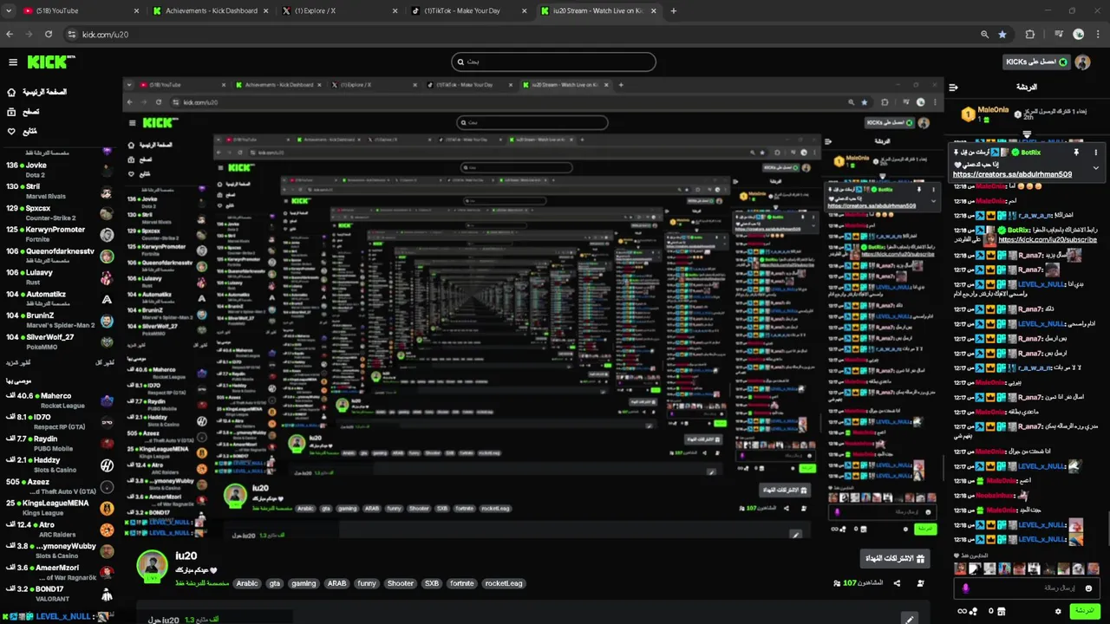Viewport: 1110px width, 624px height.
Task: Switch to TikTok - Make Your Day tab
Action: click(x=468, y=10)
